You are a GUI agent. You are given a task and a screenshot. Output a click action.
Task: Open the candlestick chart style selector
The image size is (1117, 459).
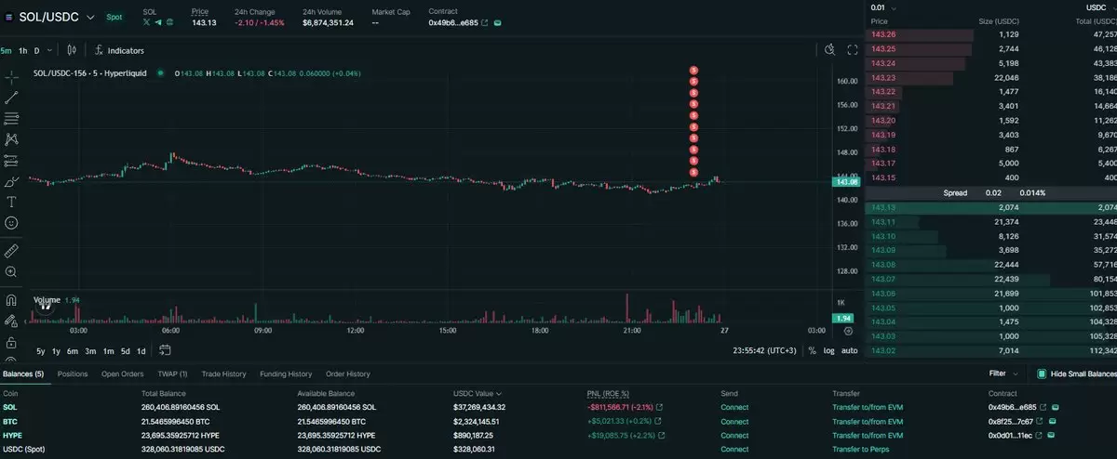[x=71, y=50]
